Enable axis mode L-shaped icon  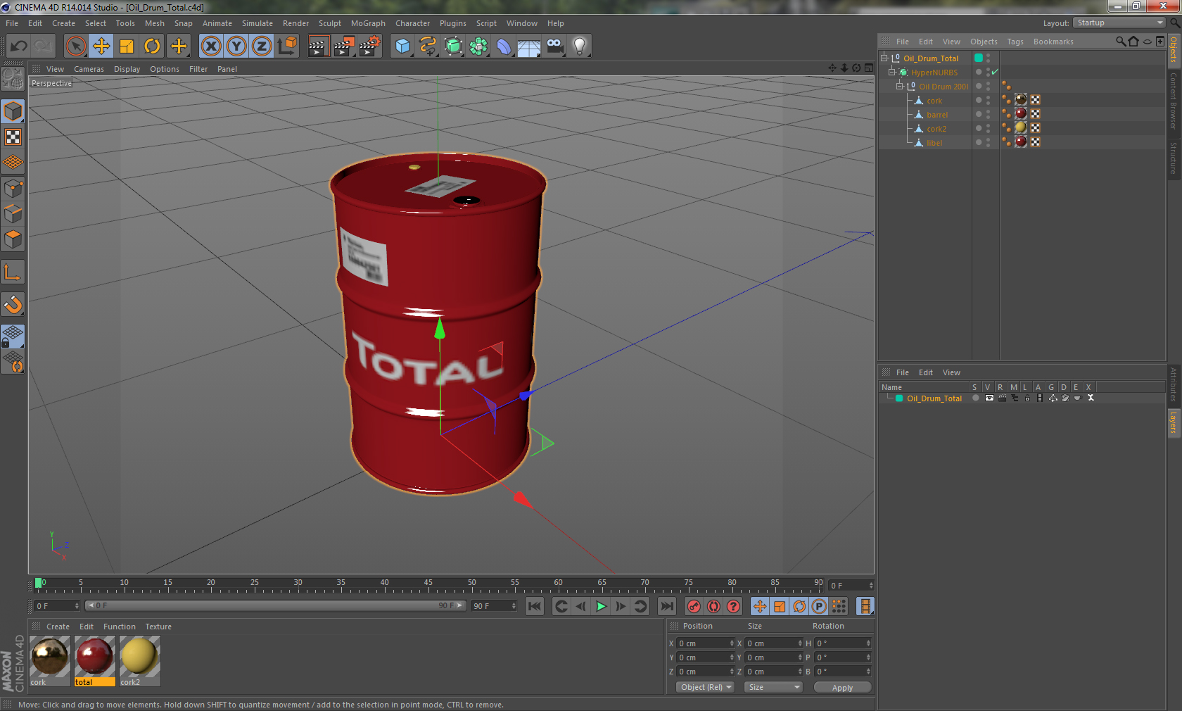(x=13, y=272)
